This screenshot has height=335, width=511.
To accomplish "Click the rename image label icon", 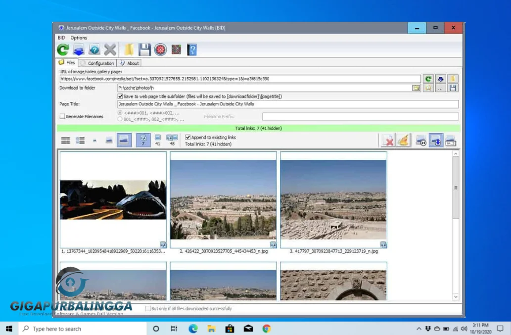I will point(451,141).
